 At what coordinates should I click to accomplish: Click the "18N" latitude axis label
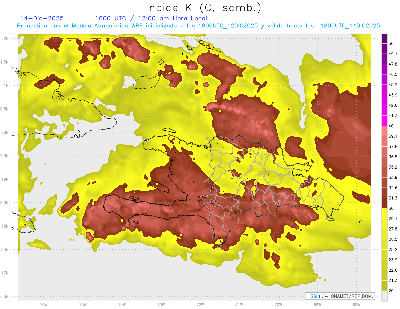pos(5,226)
